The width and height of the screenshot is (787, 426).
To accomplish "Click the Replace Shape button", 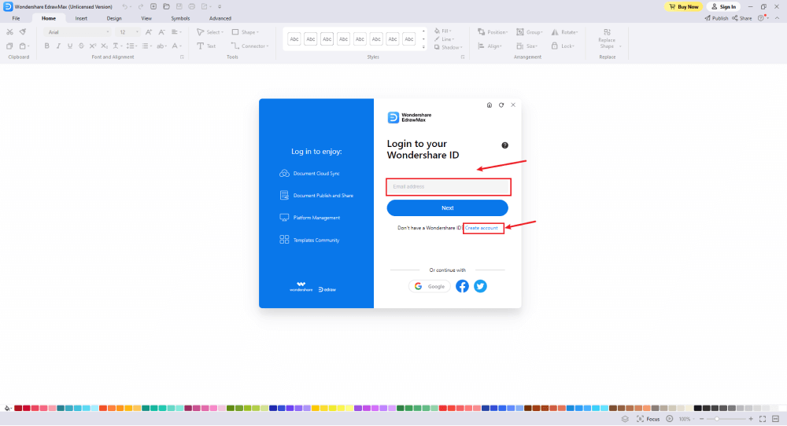I will pyautogui.click(x=607, y=39).
